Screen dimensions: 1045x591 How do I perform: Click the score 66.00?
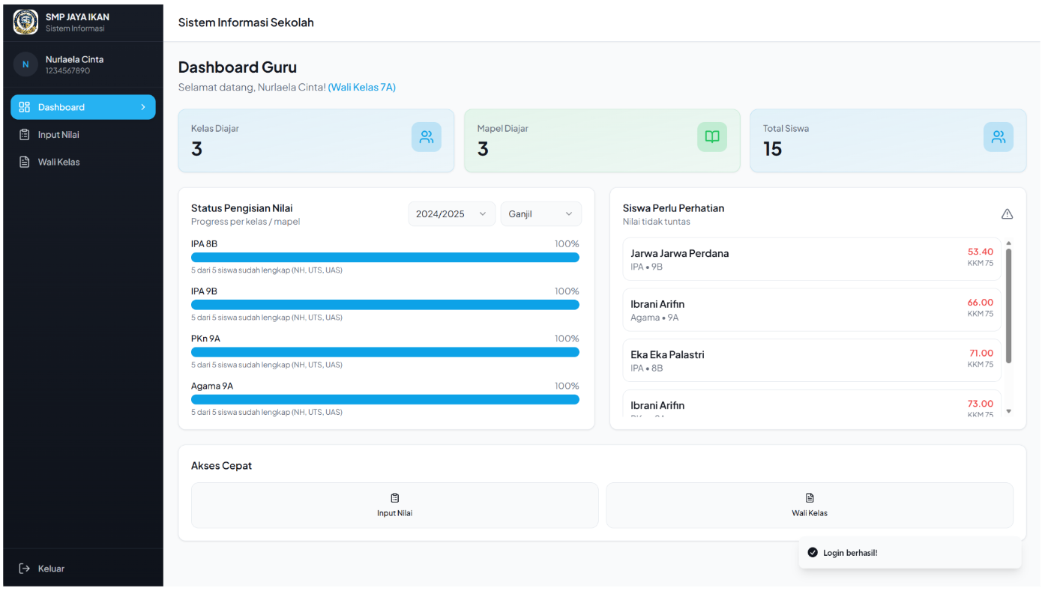(x=980, y=303)
